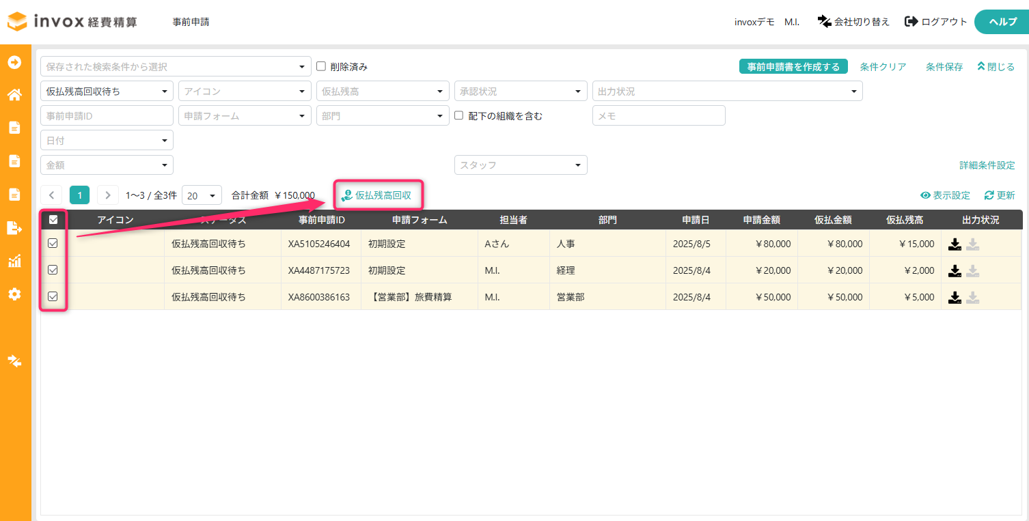Open the chart report icon in the sidebar
This screenshot has height=521, width=1029.
coord(14,261)
